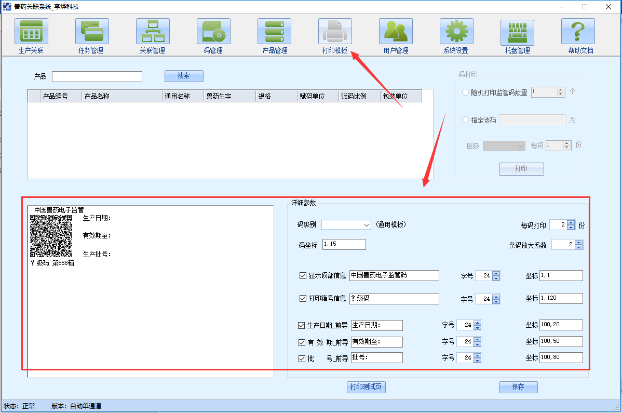Edit the 坐标 field with 100,80
The height and width of the screenshot is (413, 622).
click(561, 357)
